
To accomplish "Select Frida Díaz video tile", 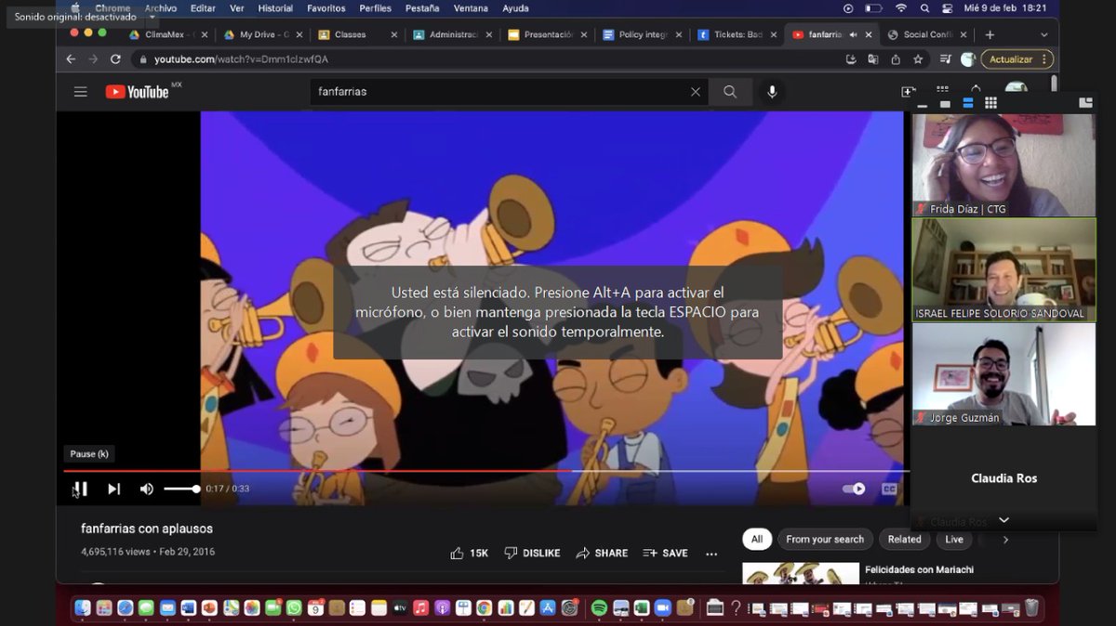I will click(x=1003, y=164).
